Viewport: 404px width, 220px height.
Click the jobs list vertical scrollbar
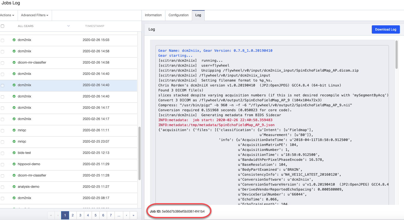139,153
